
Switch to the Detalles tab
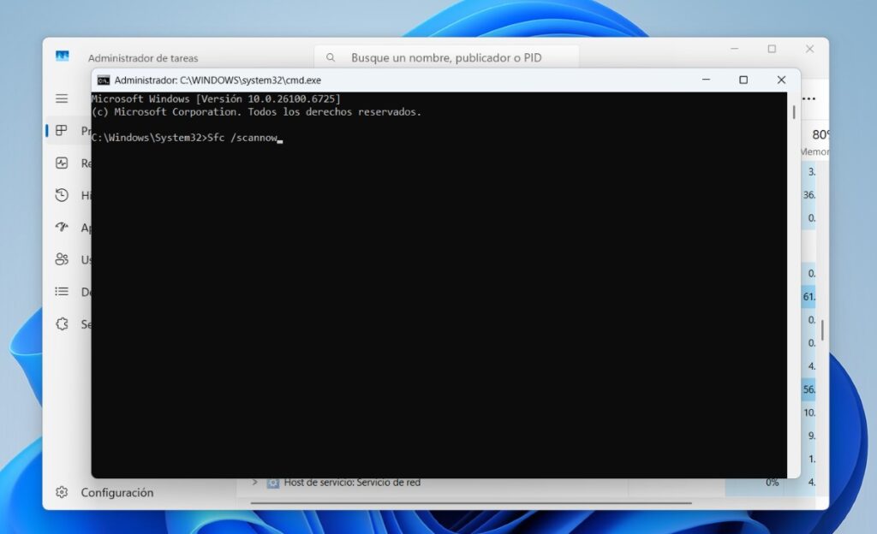[62, 291]
